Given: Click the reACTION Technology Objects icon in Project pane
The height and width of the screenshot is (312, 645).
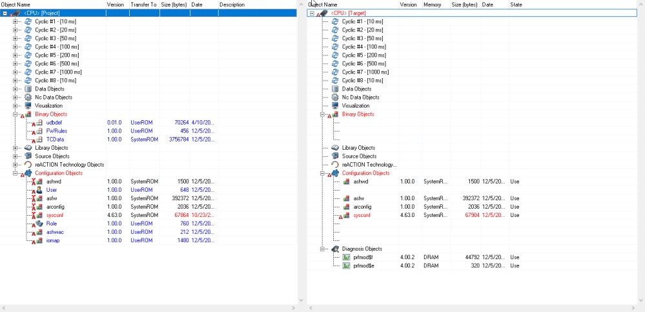Looking at the screenshot, I should point(28,165).
